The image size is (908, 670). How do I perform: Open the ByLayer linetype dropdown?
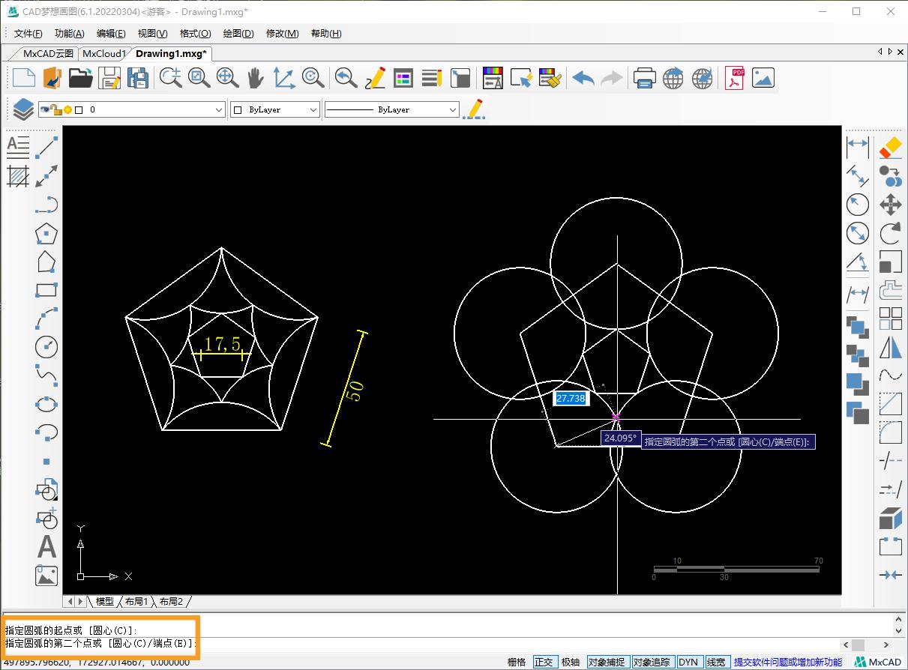click(452, 109)
